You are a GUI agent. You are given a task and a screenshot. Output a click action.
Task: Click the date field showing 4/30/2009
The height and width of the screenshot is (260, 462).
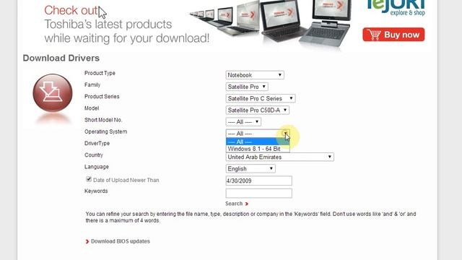click(x=258, y=181)
